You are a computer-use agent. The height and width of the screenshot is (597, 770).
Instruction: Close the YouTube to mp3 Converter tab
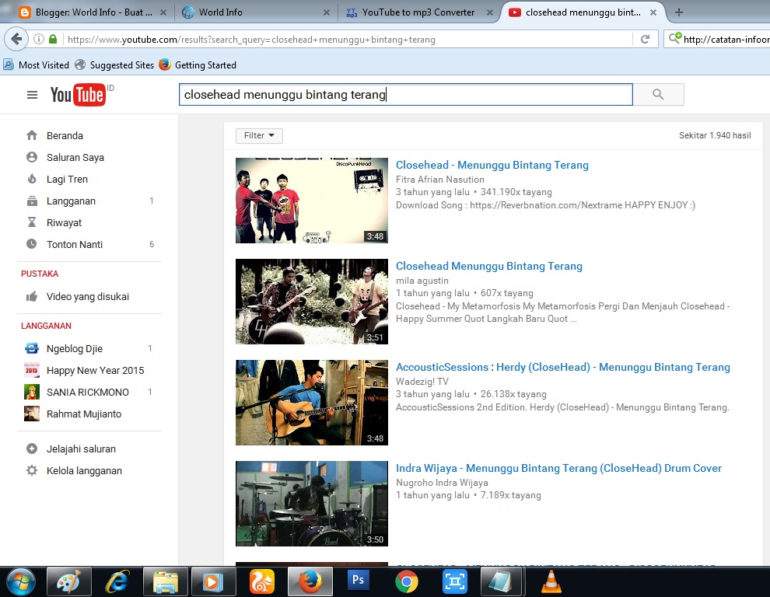[489, 12]
